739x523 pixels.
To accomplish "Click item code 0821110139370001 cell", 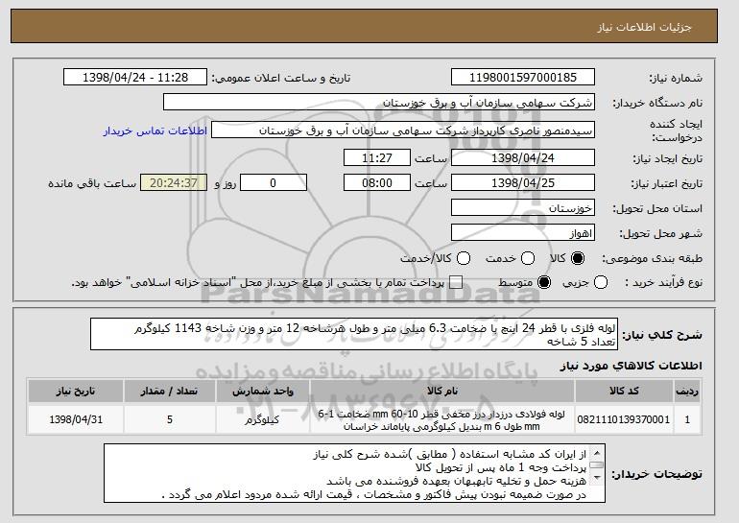I will coord(624,419).
